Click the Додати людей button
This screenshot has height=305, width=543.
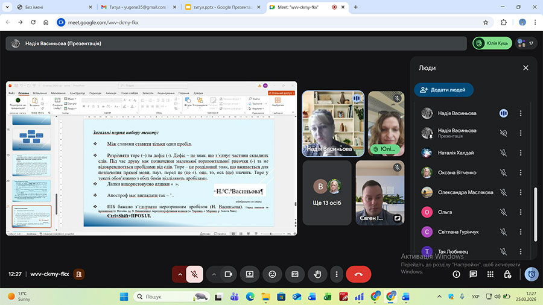pos(443,89)
